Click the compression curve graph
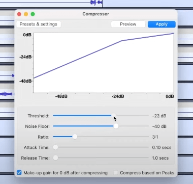193x184 pixels. (104, 63)
